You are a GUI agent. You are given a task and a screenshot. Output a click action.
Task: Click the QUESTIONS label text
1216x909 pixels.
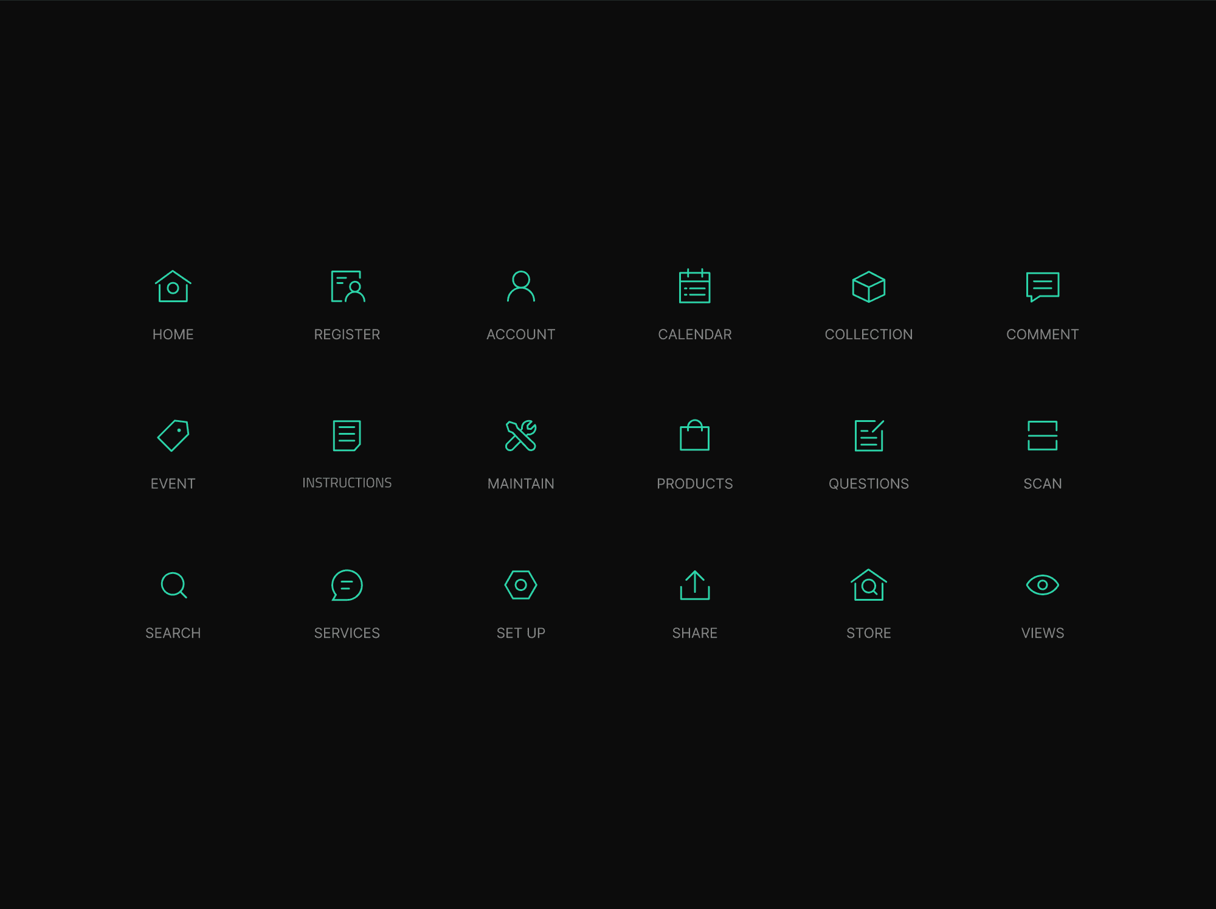click(x=869, y=484)
